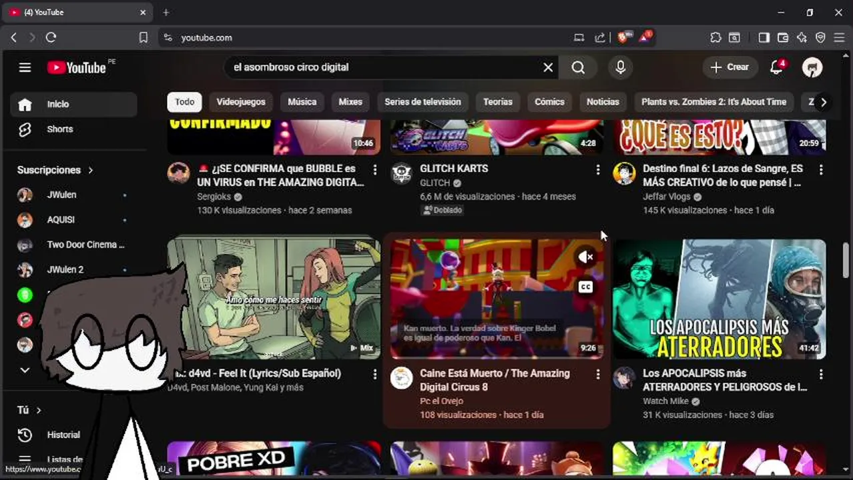Image resolution: width=853 pixels, height=480 pixels.
Task: Expand more subscriptions with down chevron
Action: [25, 370]
